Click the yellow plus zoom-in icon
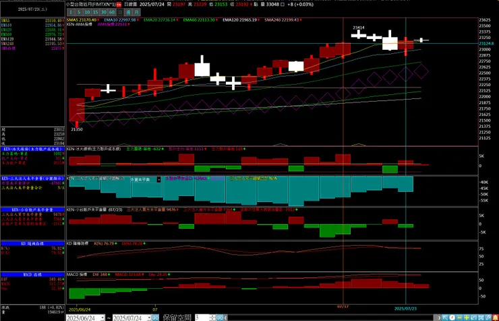This screenshot has height=321, width=499. tap(467, 318)
